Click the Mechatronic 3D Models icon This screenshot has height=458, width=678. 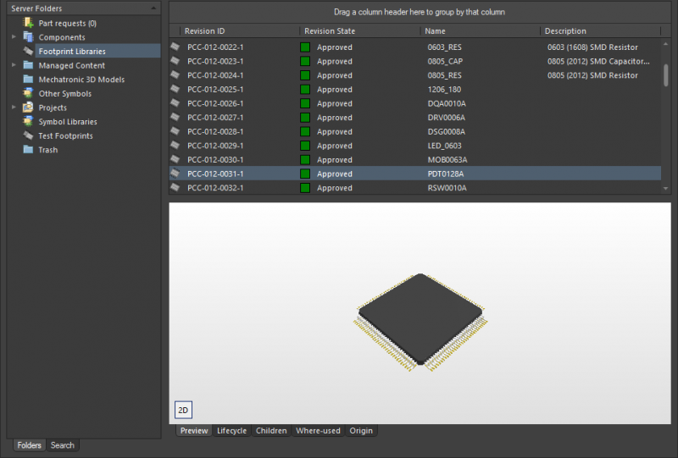coord(28,80)
